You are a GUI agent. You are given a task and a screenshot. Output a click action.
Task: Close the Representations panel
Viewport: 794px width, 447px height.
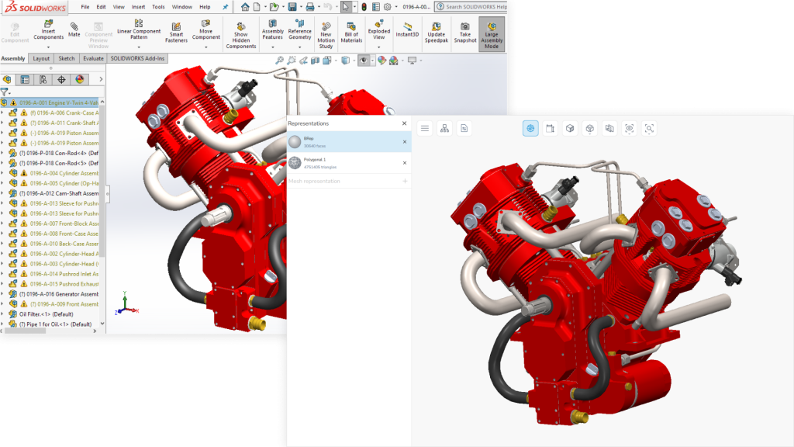404,123
